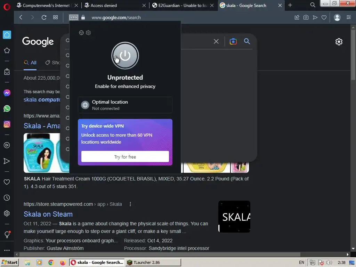Click the VPN badge in address bar
Image resolution: width=356 pixels, height=267 pixels.
click(74, 17)
